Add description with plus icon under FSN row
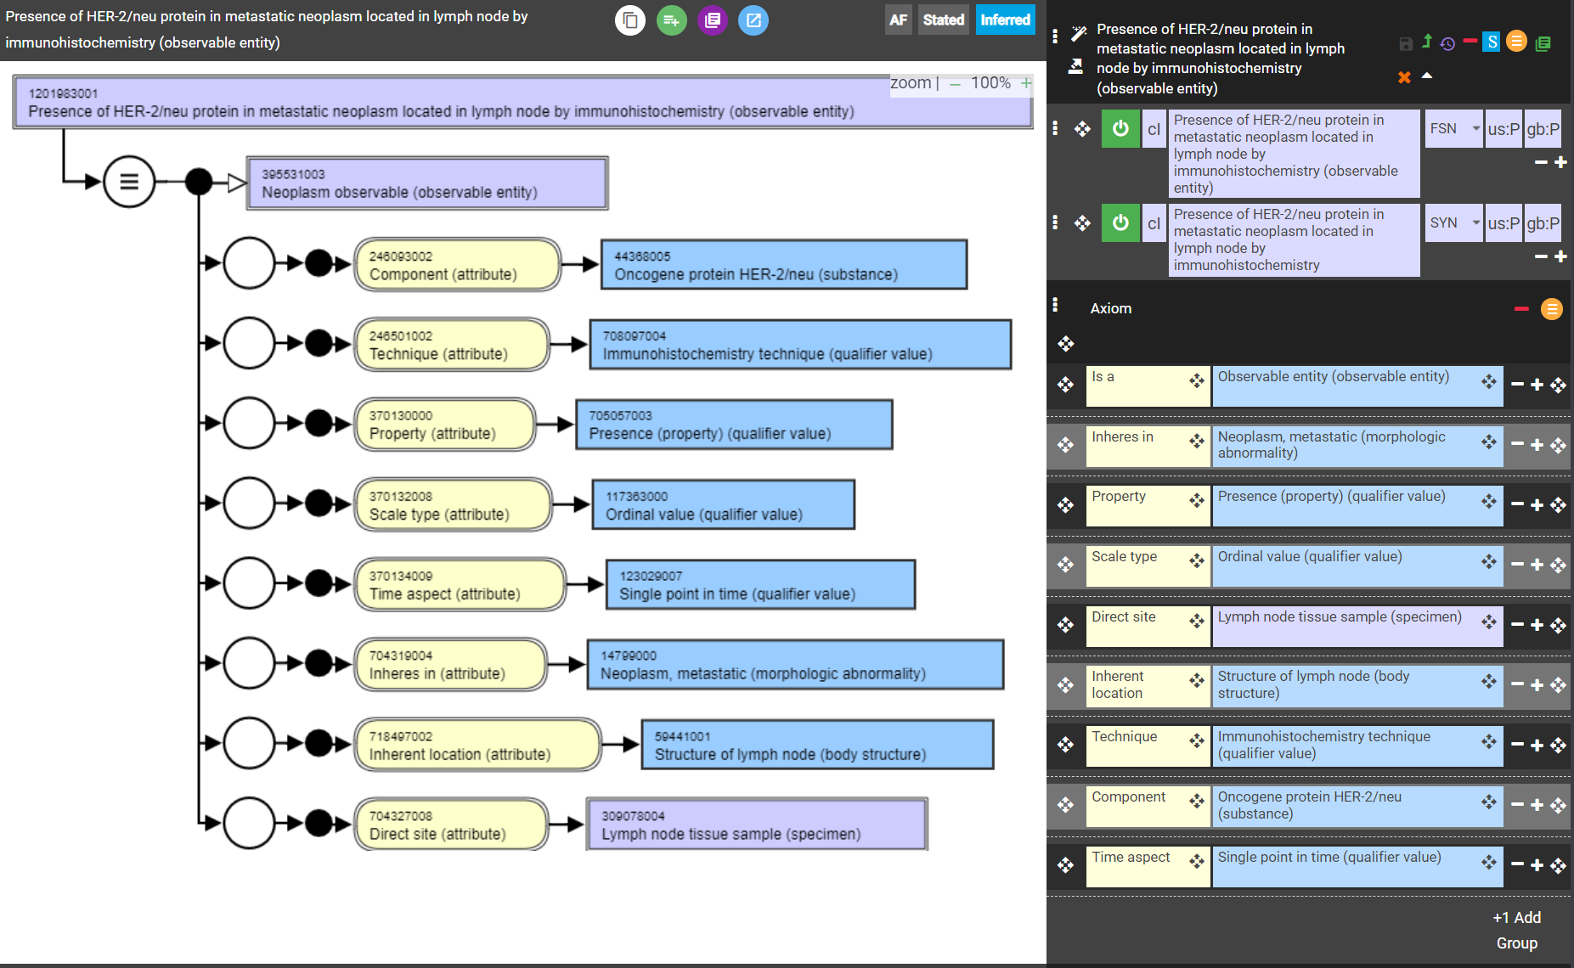Viewport: 1574px width, 968px height. tap(1560, 162)
